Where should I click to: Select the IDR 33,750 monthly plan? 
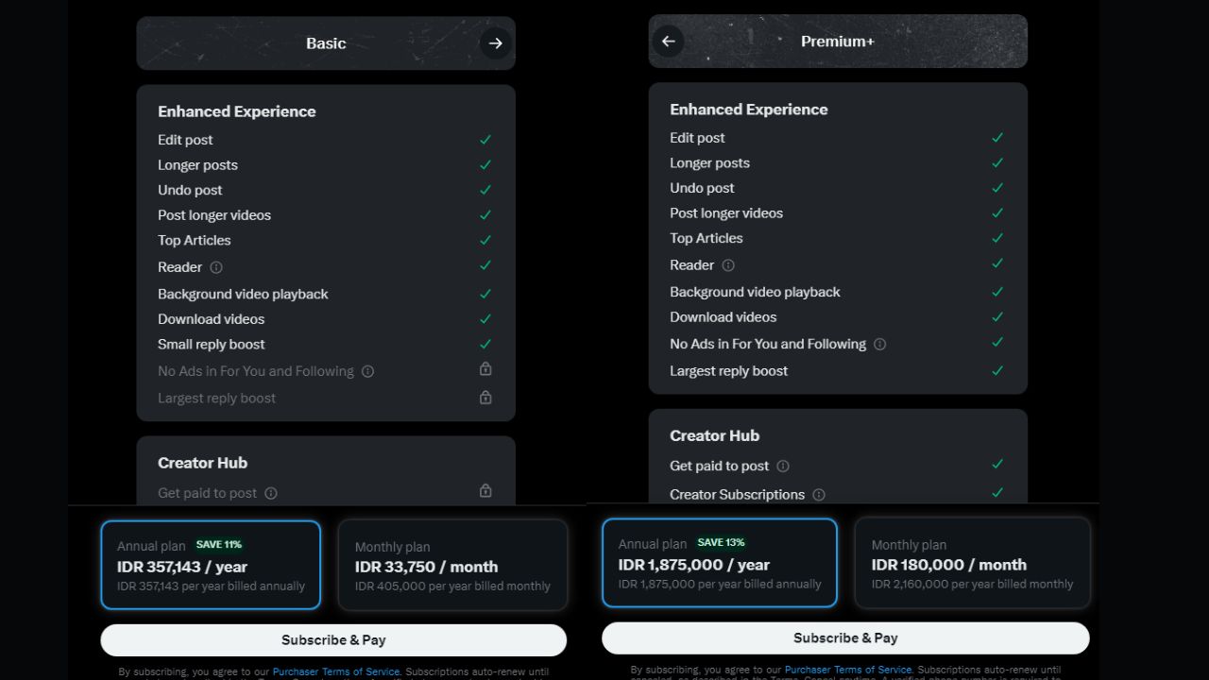452,565
